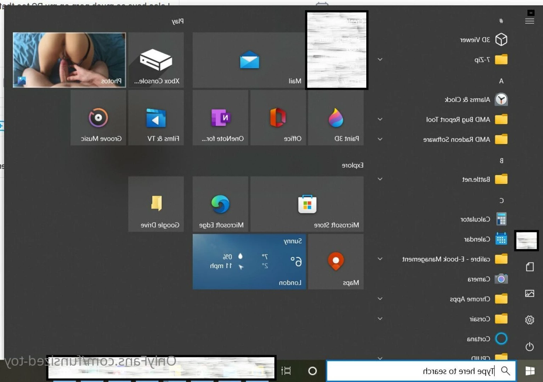Expand AMD Bug Report Tool chevron
This screenshot has height=382, width=543.
pos(380,119)
